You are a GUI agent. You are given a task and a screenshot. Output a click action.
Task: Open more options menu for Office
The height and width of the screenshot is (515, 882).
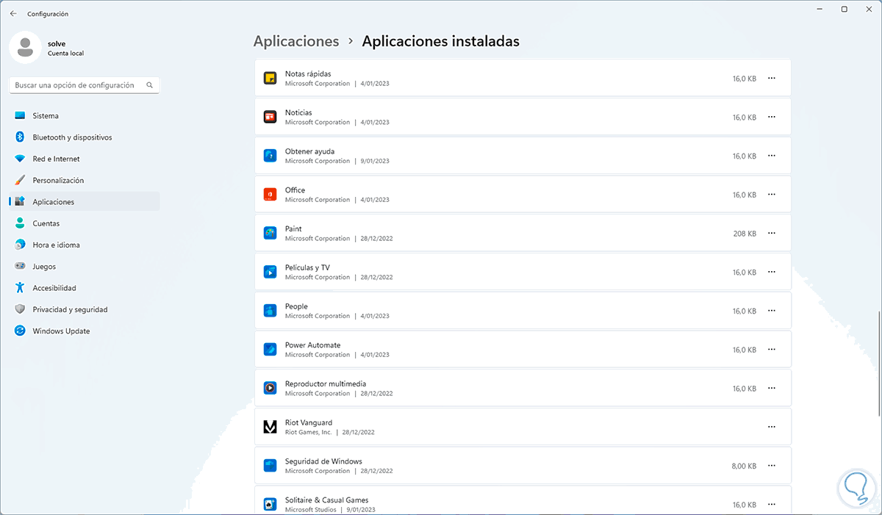point(772,195)
